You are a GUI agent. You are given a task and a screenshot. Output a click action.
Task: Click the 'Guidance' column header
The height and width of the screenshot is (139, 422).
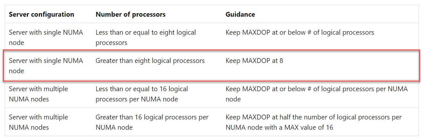click(x=240, y=14)
